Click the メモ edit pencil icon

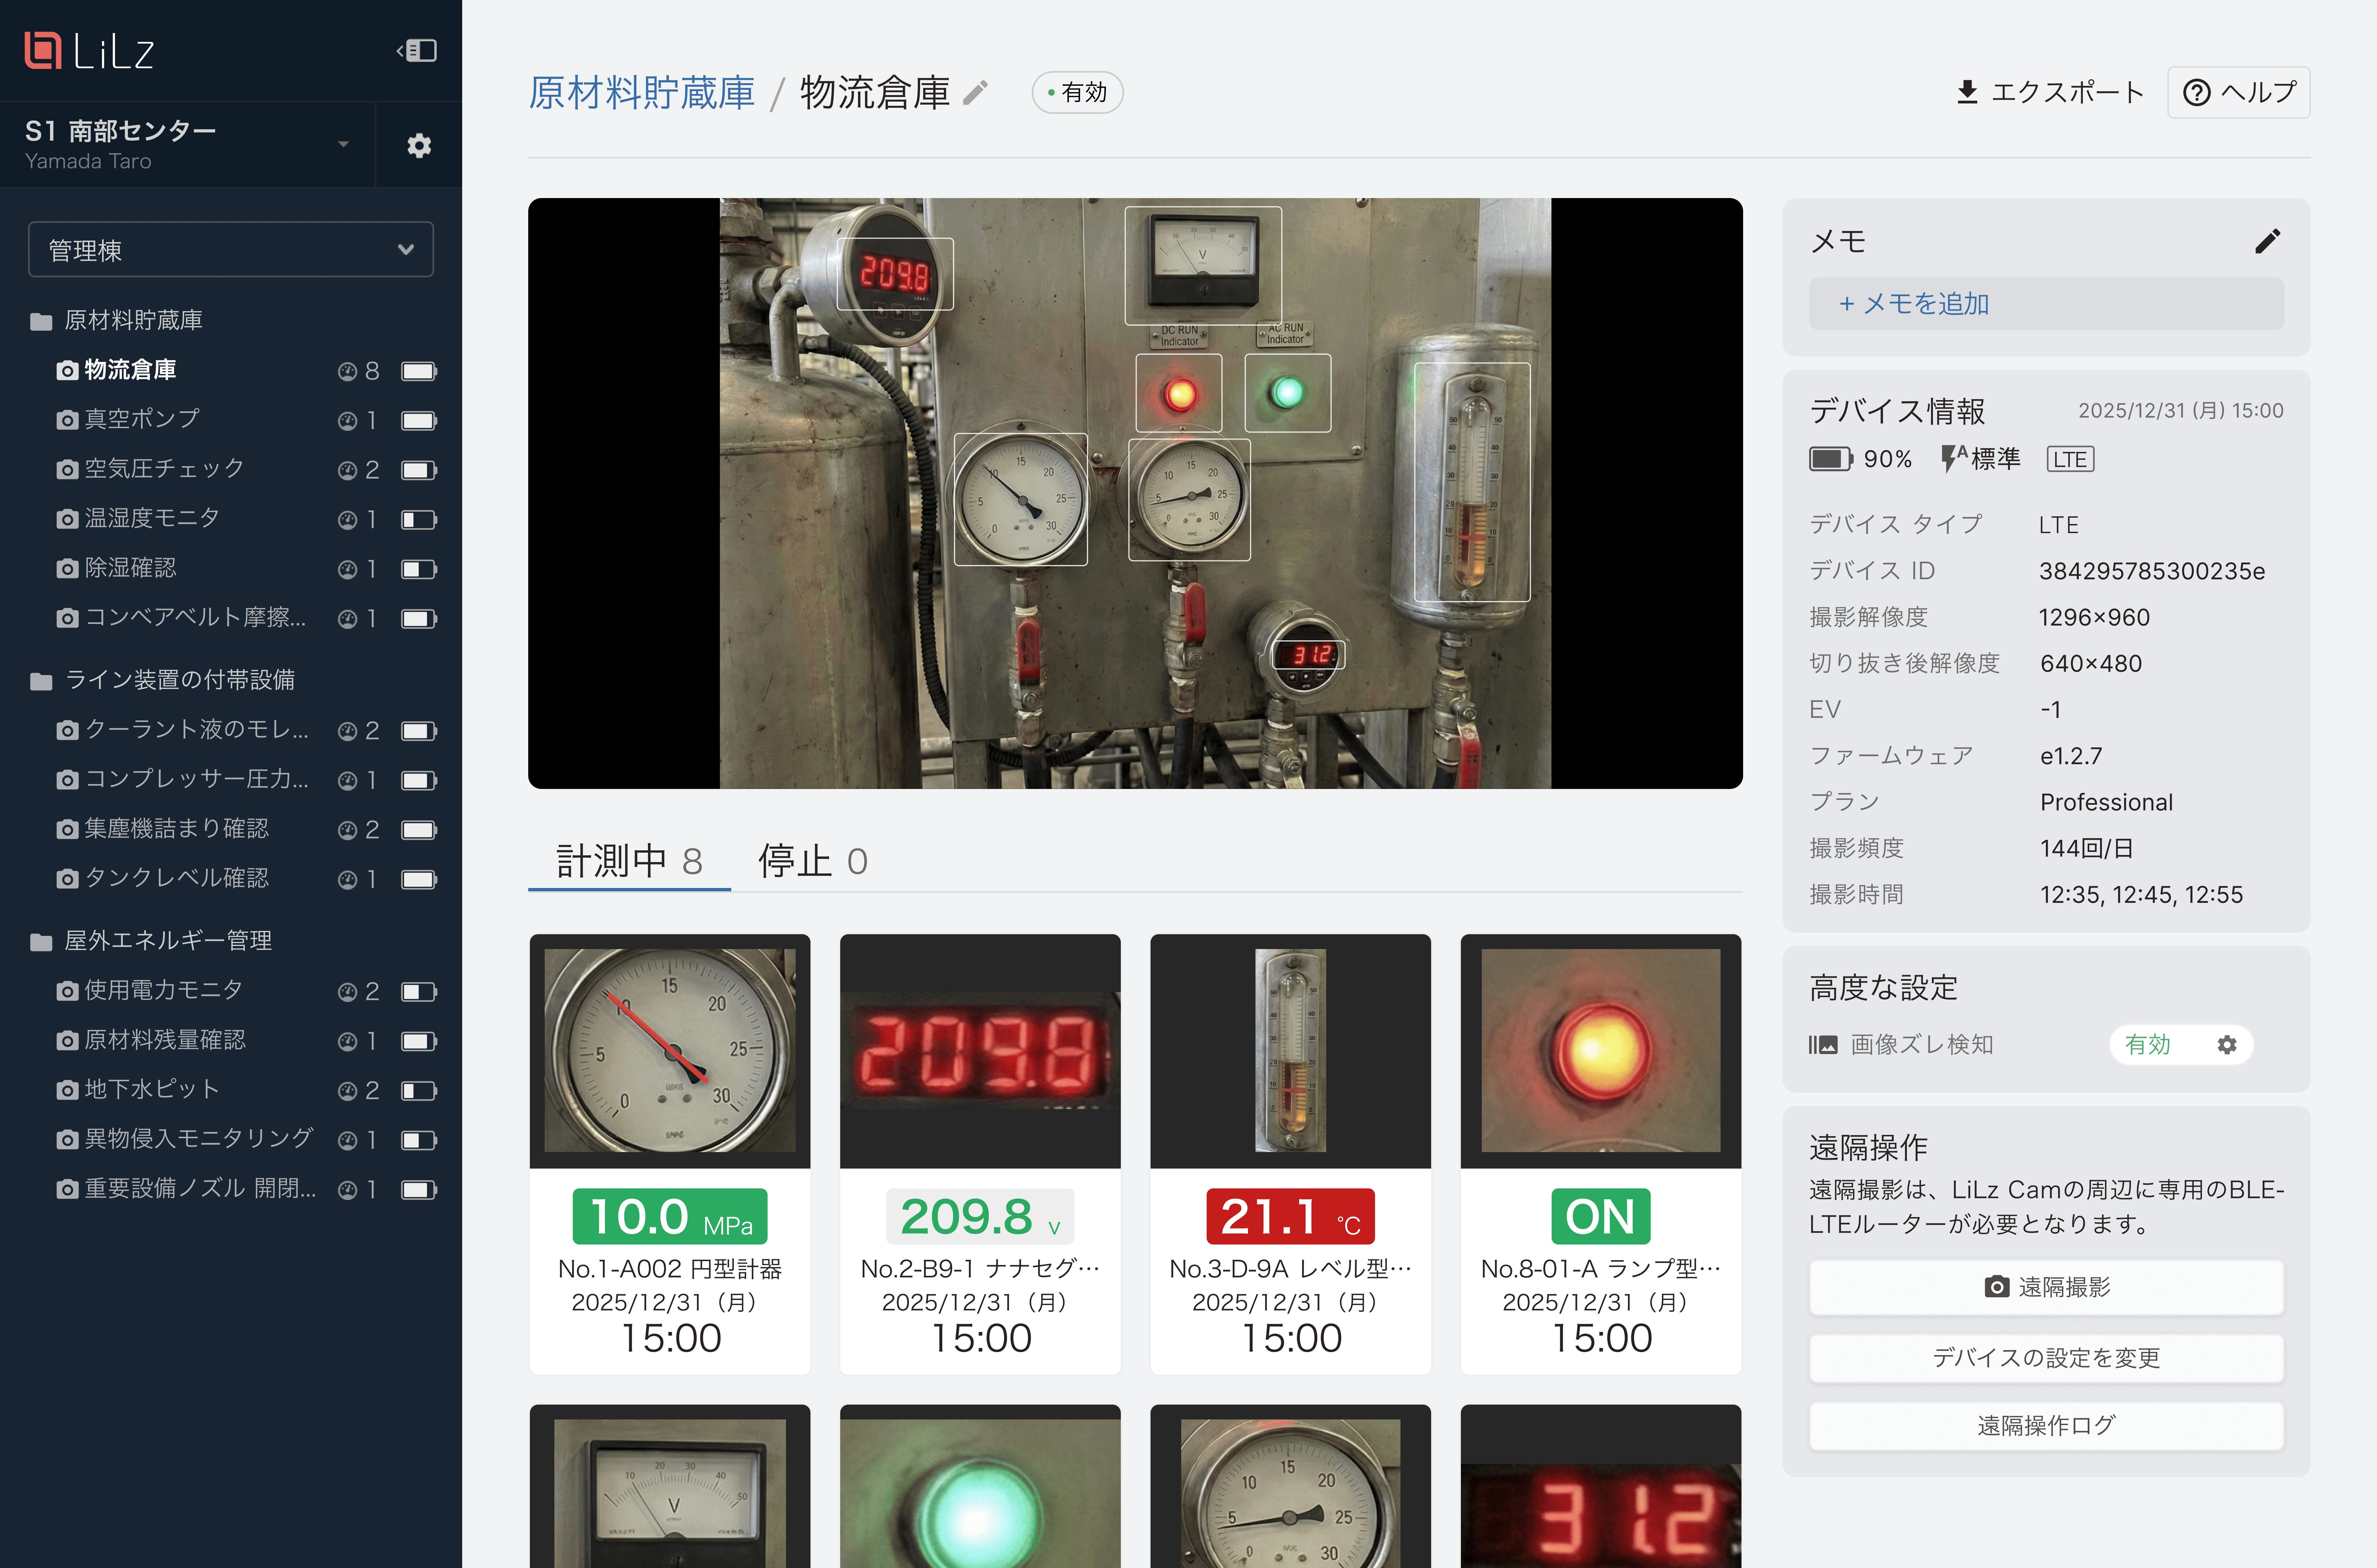[2267, 241]
